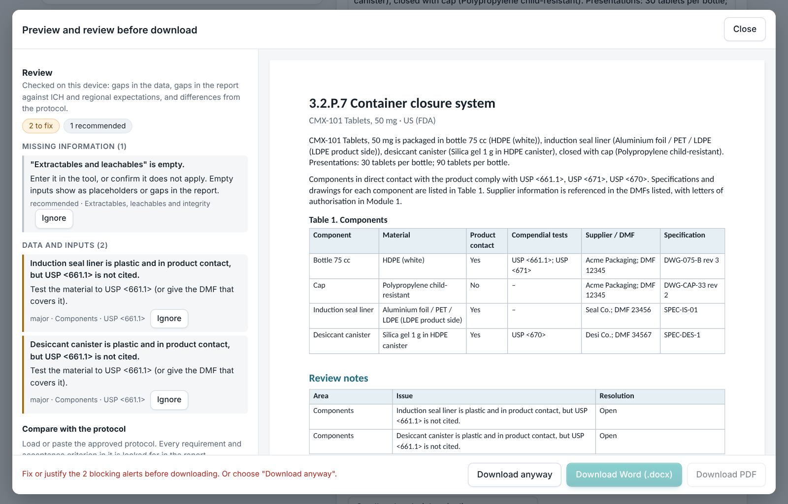Image resolution: width=788 pixels, height=504 pixels.
Task: Click the 3.2.P.7 Container closure system title
Action: pyautogui.click(x=402, y=103)
